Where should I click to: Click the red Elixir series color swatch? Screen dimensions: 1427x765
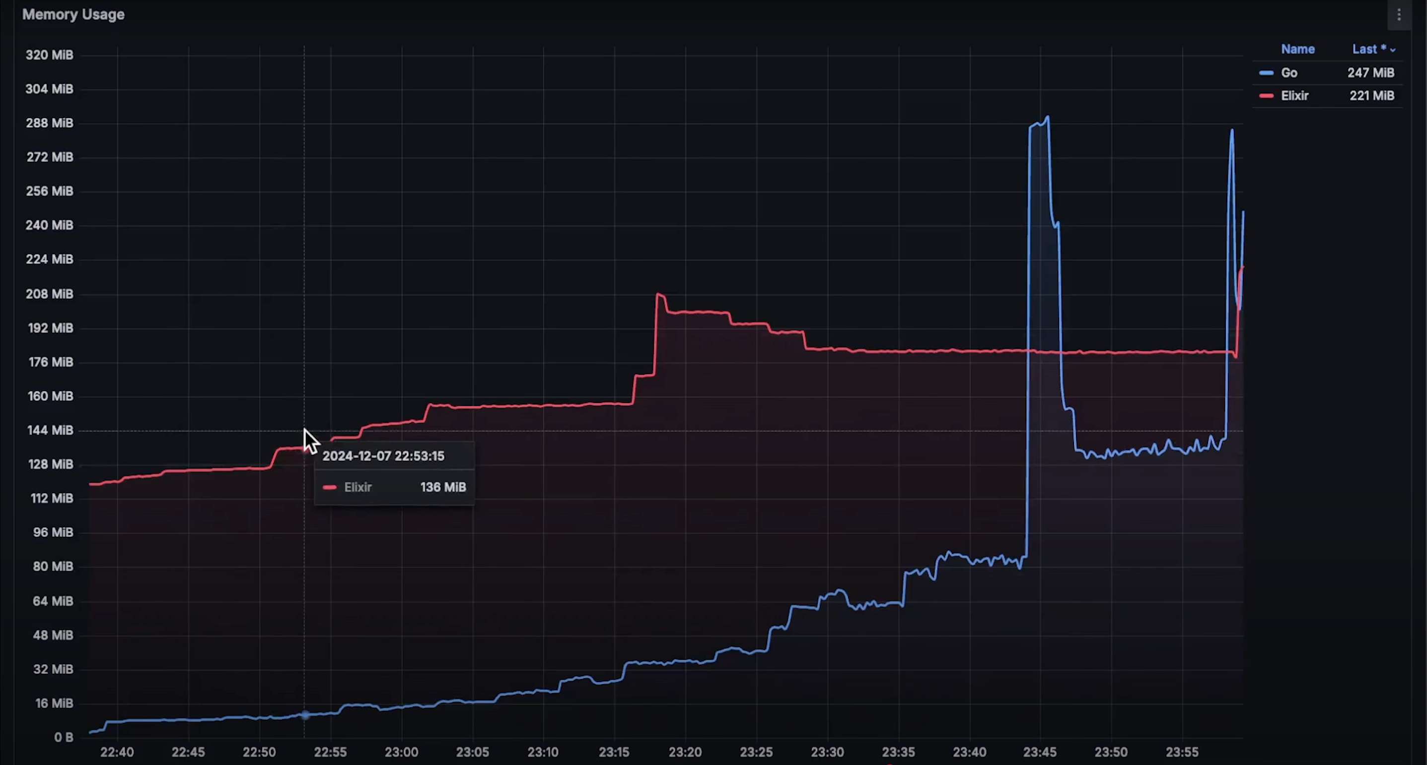(x=1266, y=96)
